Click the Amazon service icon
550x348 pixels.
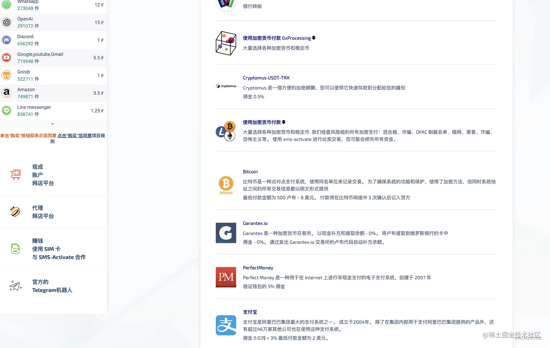pos(7,93)
